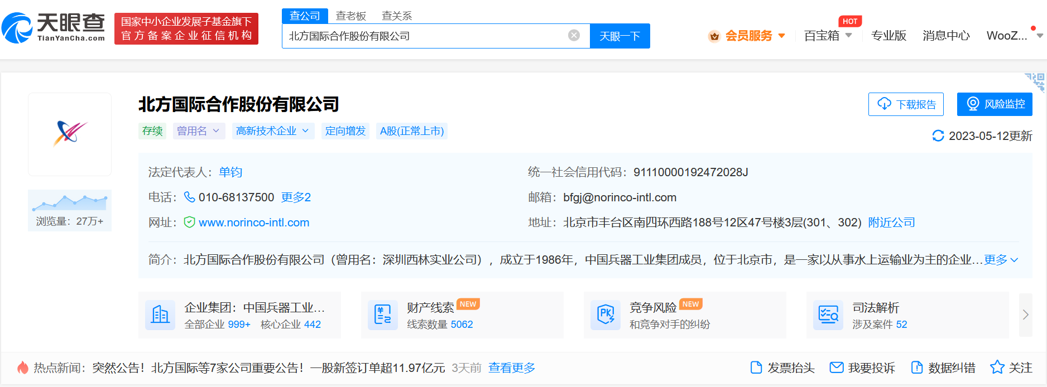
Task: Open 全部企业 999+ count
Action: click(218, 325)
